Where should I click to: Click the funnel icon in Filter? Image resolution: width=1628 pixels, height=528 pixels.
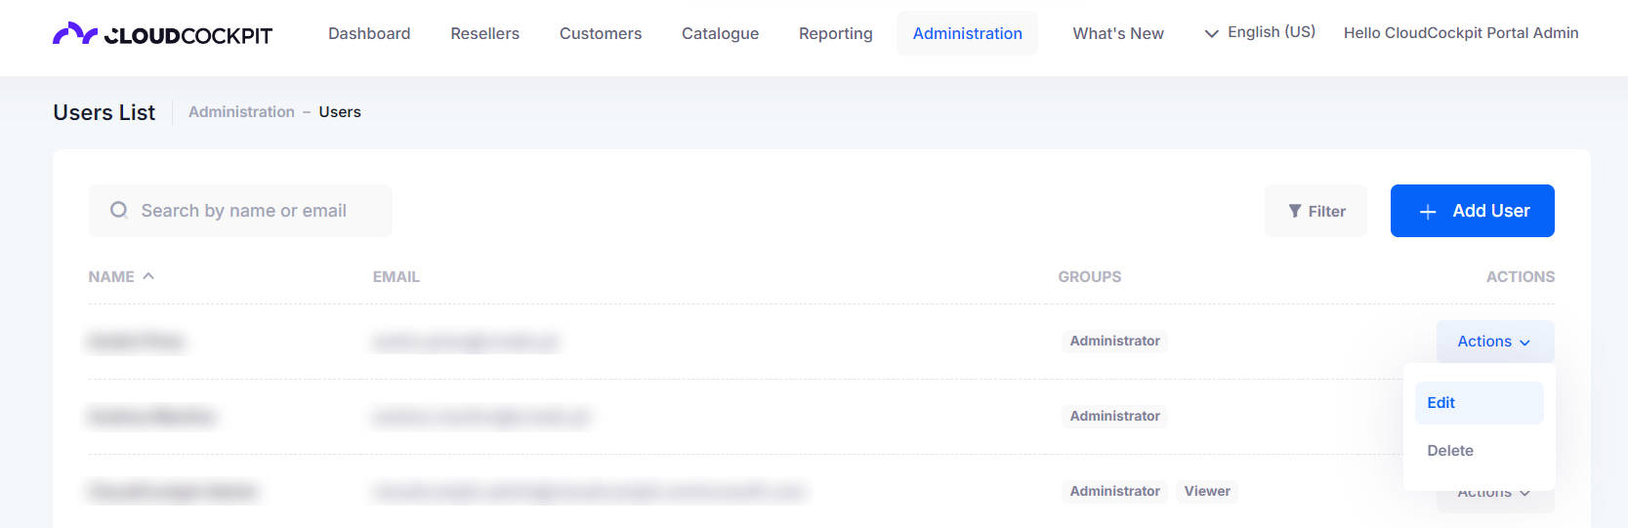1295,211
